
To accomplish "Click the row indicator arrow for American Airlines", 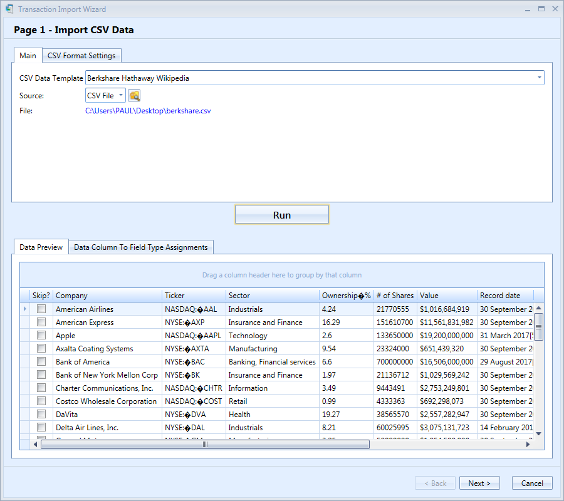I will tap(25, 309).
